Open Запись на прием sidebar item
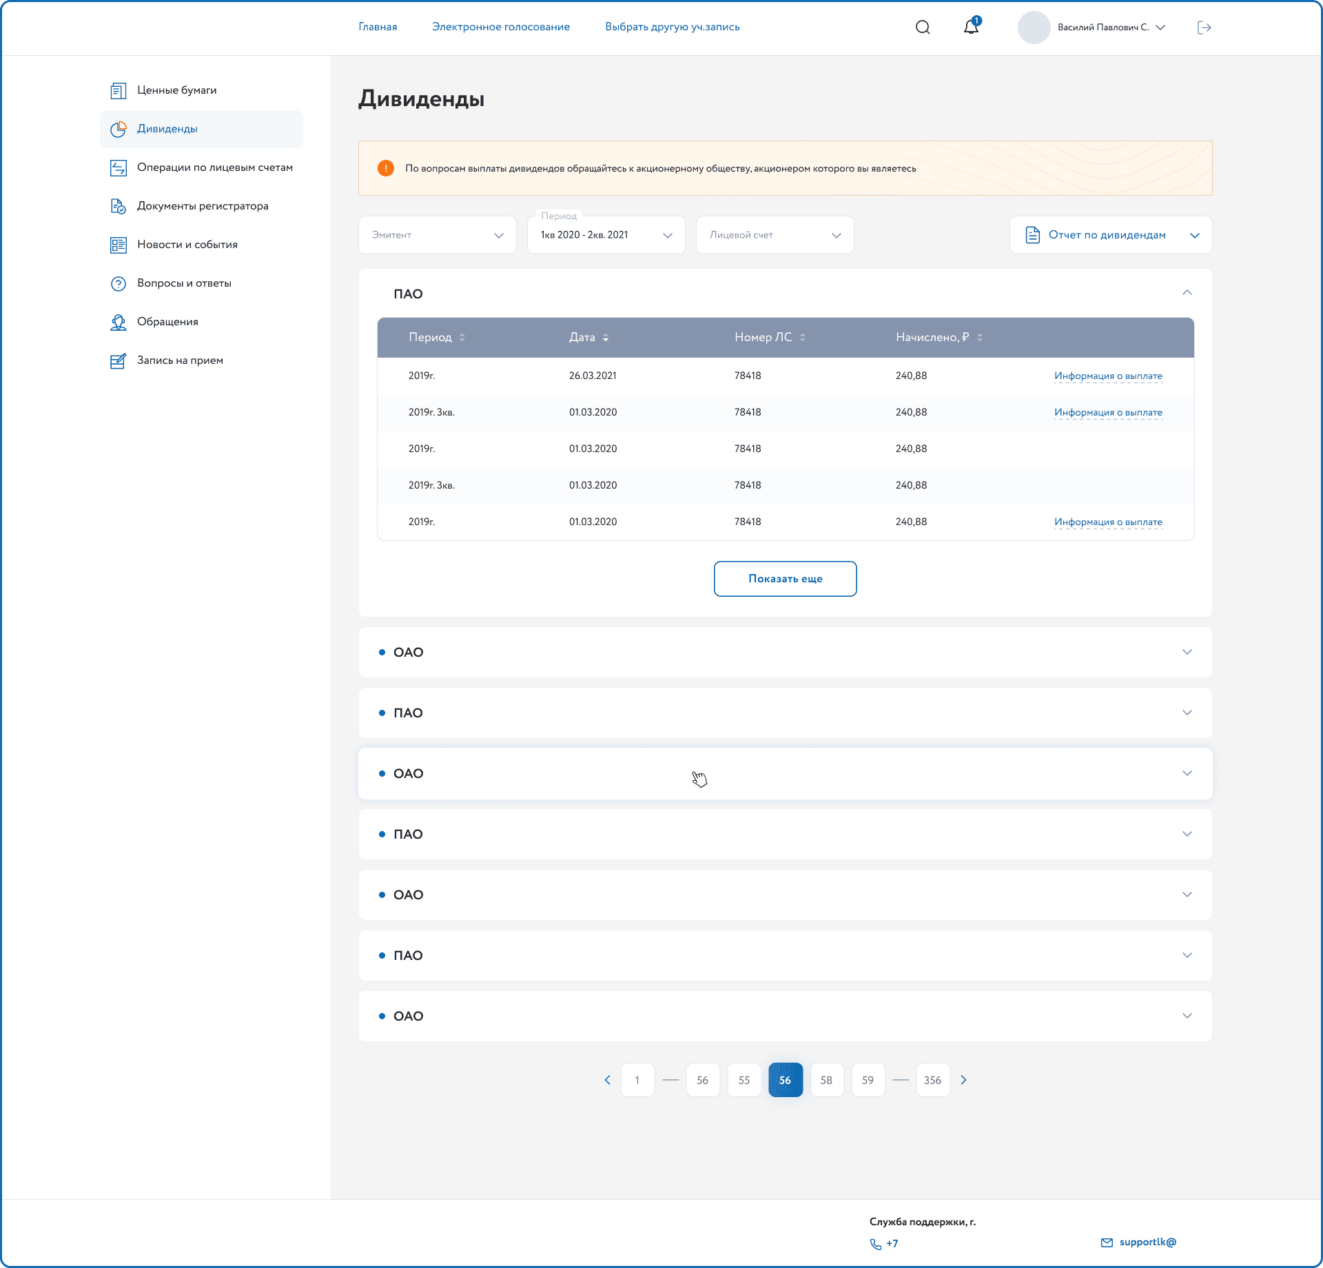 (x=201, y=360)
